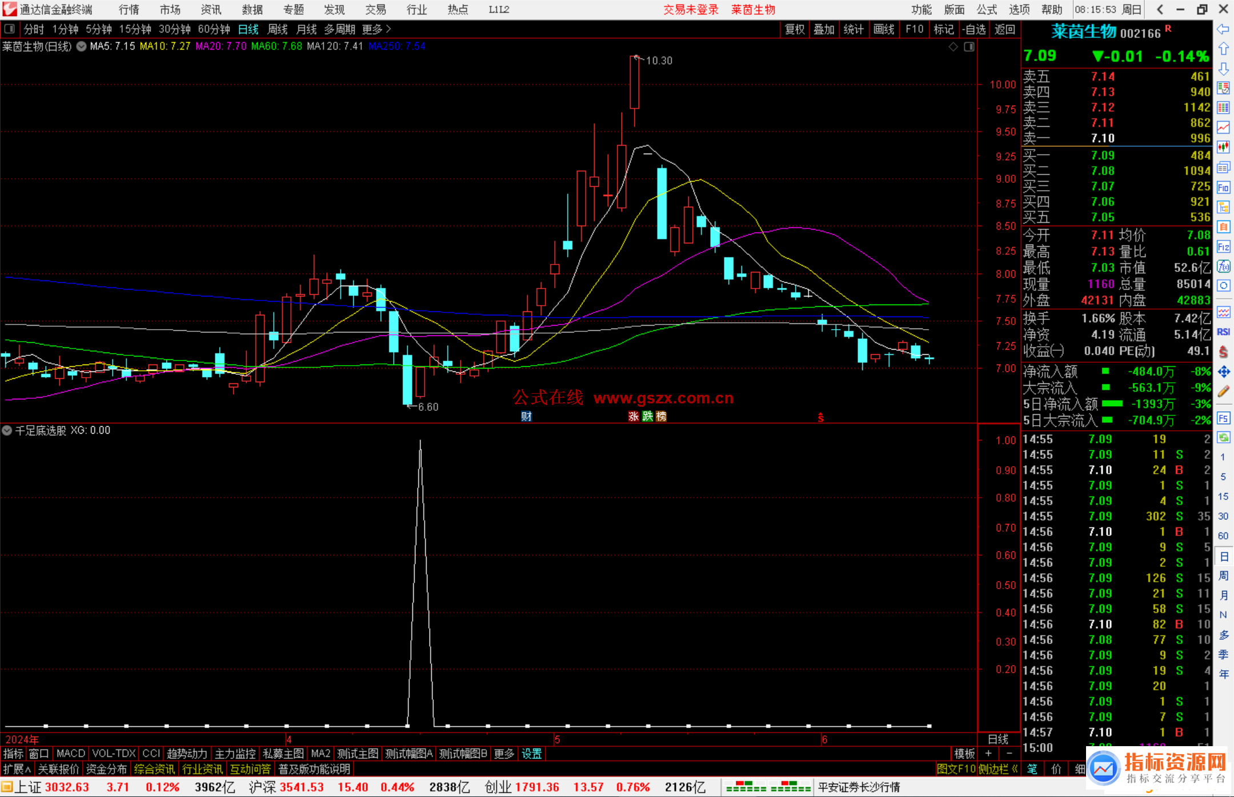
Task: Click the 返回 button
Action: point(1004,29)
